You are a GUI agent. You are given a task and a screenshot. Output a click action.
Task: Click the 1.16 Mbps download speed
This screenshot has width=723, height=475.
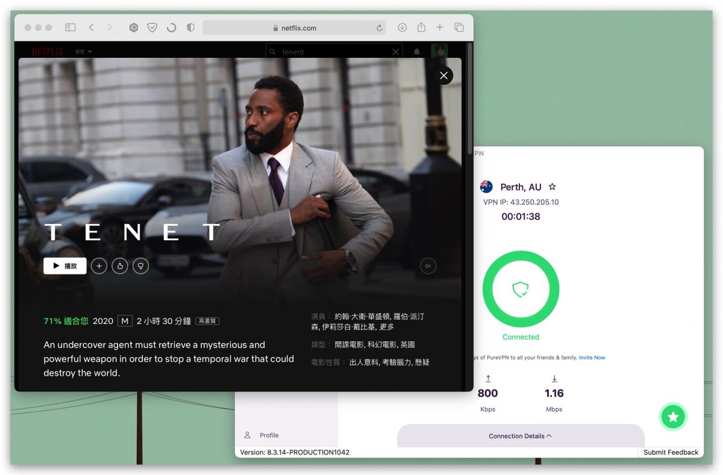point(554,393)
